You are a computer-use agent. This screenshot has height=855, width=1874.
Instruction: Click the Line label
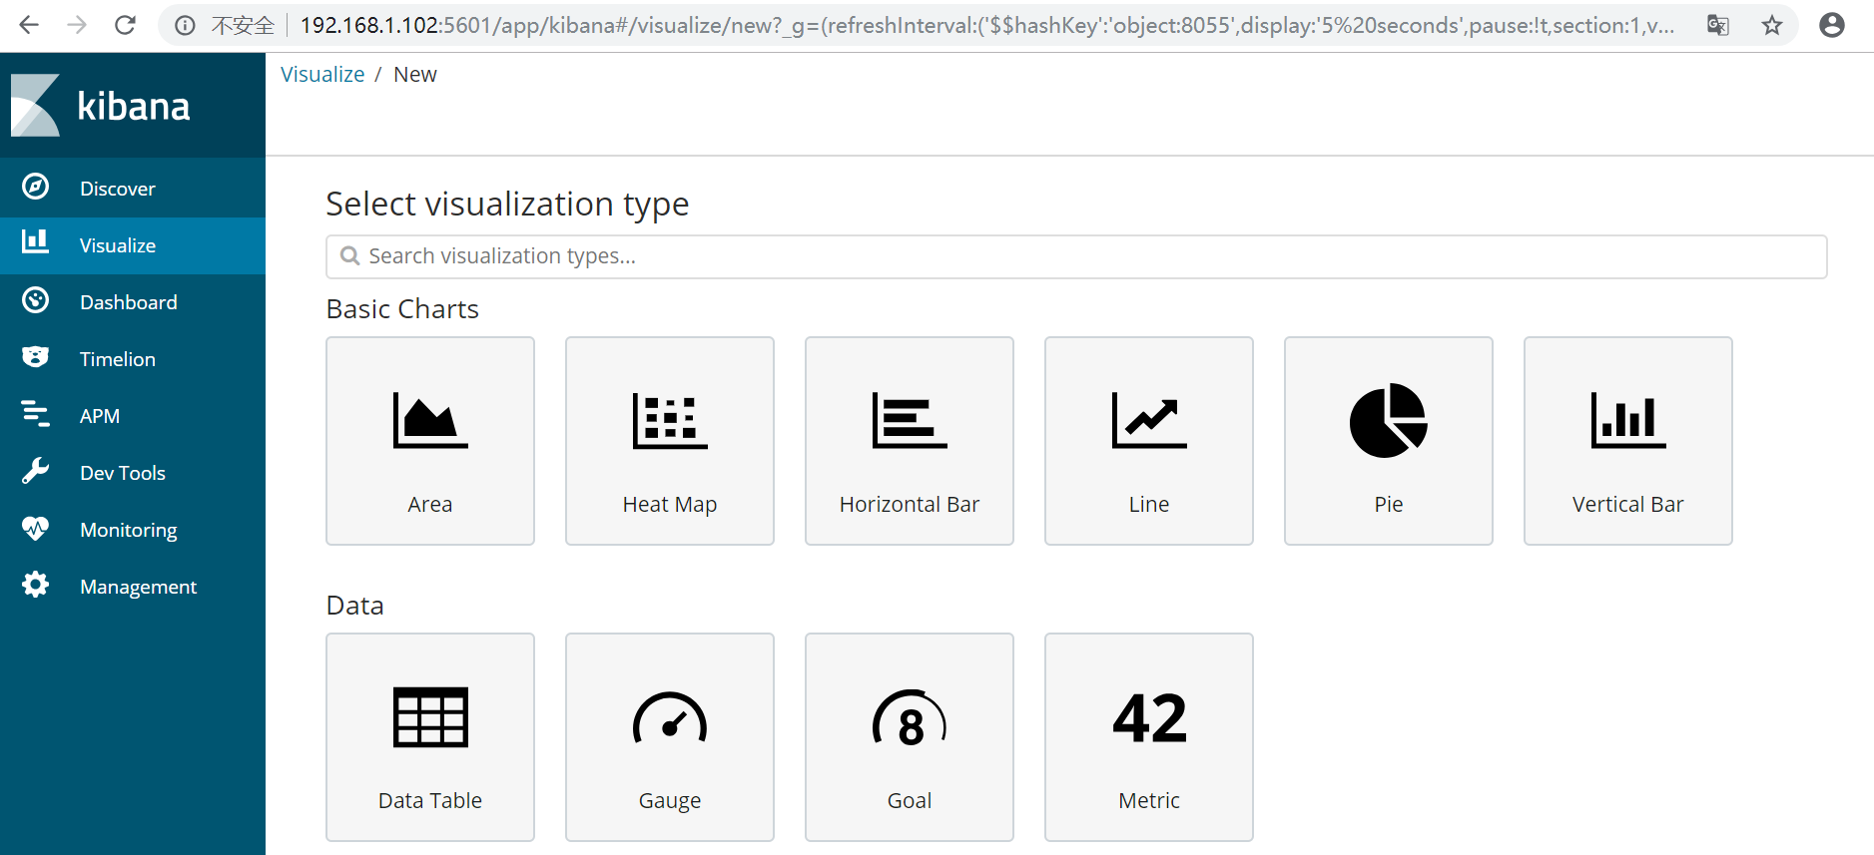click(x=1149, y=505)
